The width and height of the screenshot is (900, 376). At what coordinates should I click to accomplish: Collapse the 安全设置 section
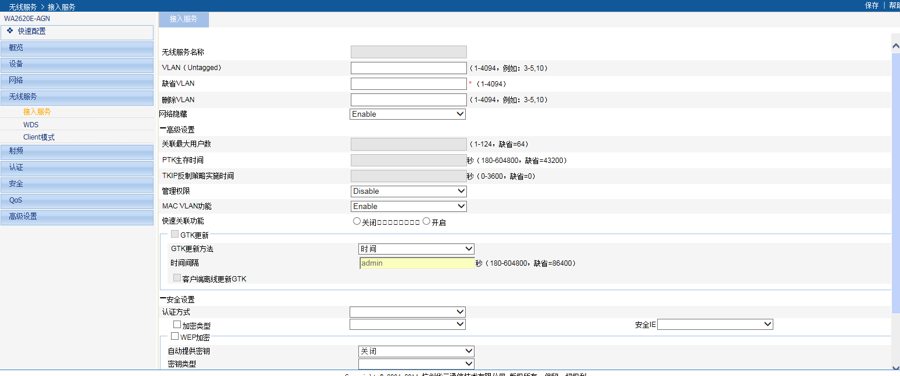tap(177, 300)
